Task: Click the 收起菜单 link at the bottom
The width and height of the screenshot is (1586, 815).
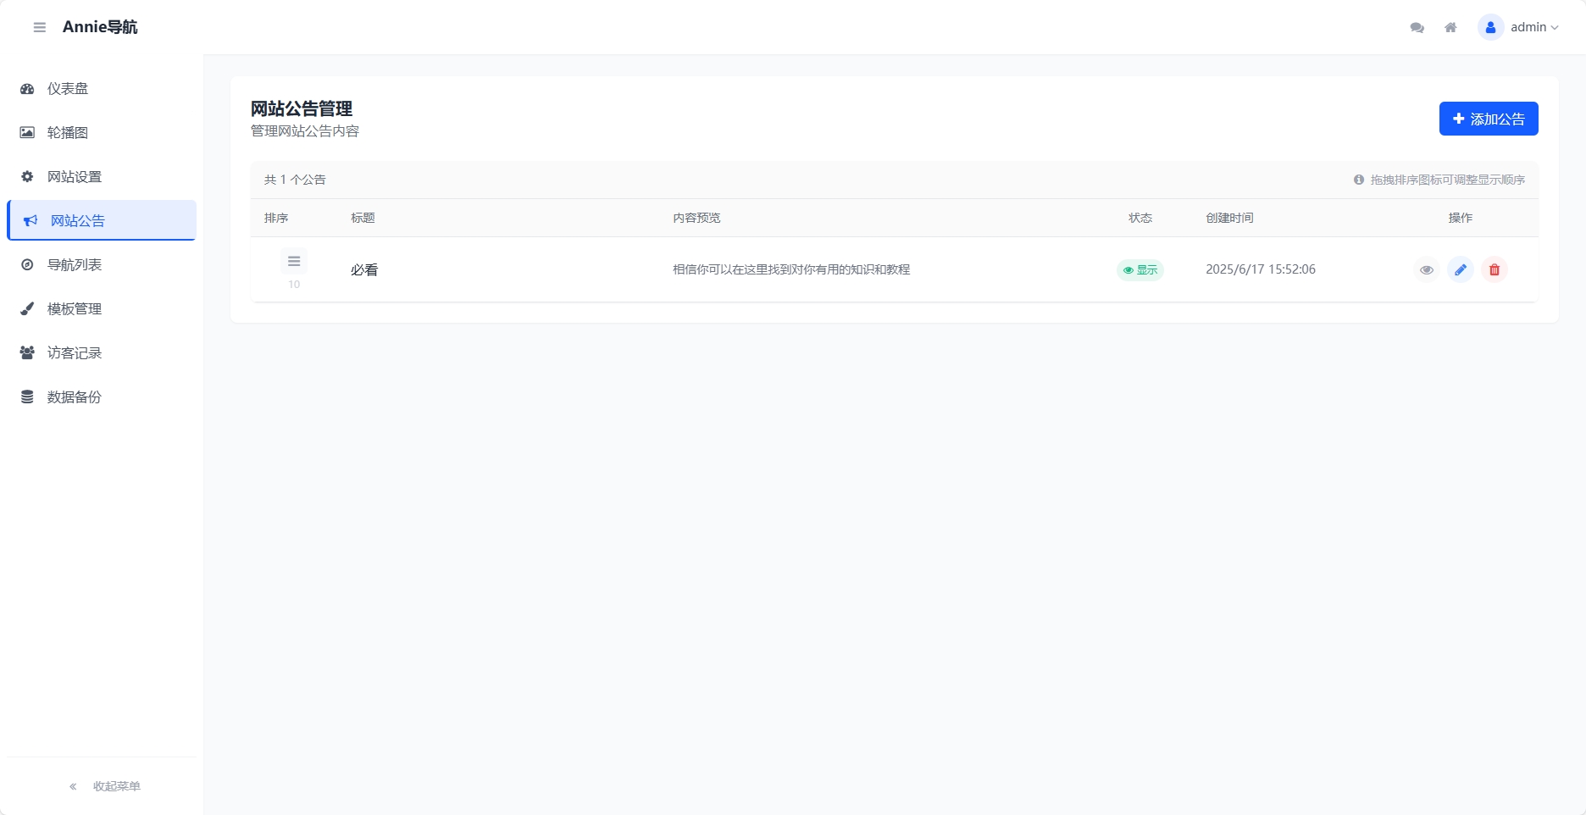Action: coord(116,785)
